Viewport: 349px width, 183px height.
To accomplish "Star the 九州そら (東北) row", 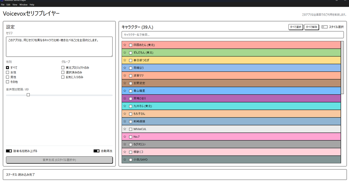I will pyautogui.click(x=125, y=106).
